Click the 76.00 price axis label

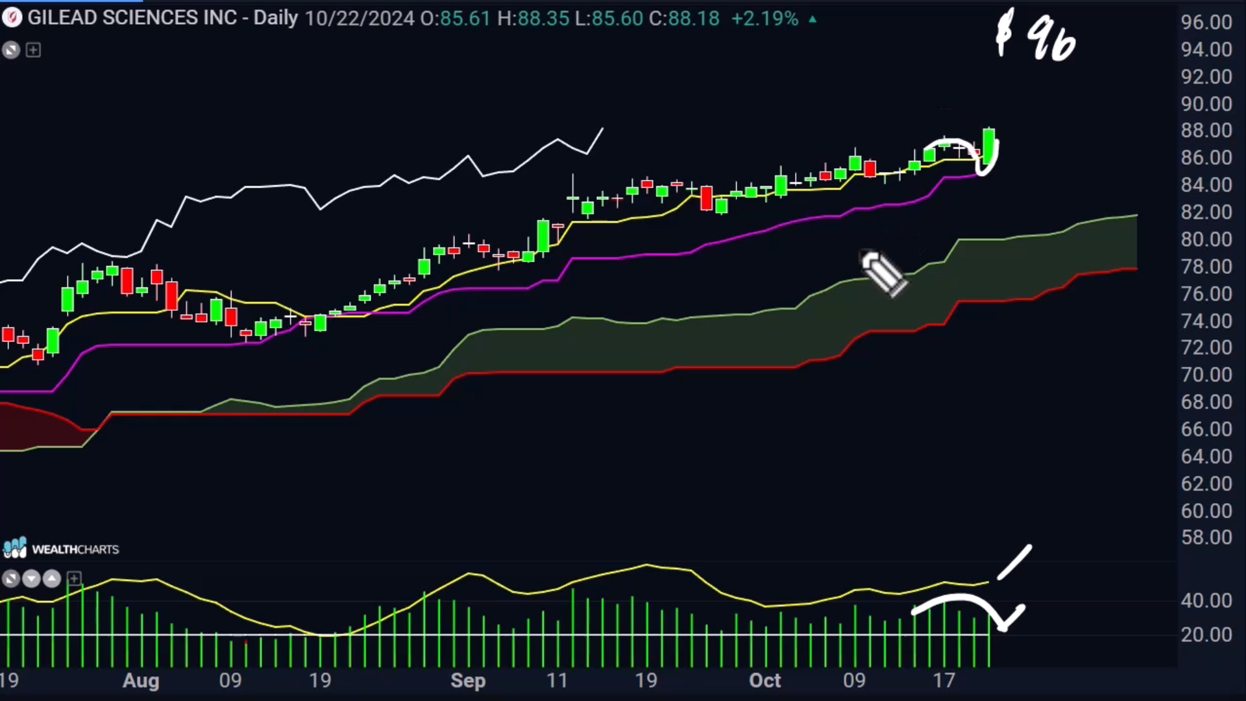(1206, 294)
